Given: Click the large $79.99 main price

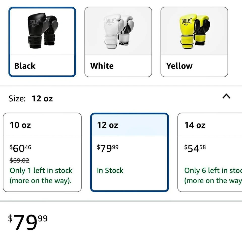Looking at the screenshot, I should click(x=28, y=222).
